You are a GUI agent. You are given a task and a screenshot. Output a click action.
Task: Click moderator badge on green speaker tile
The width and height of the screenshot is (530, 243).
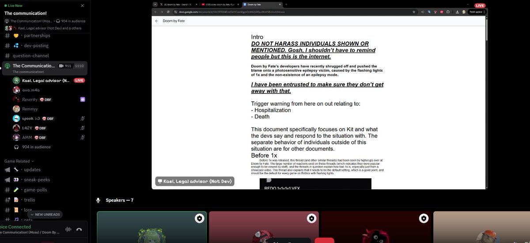coord(200,218)
